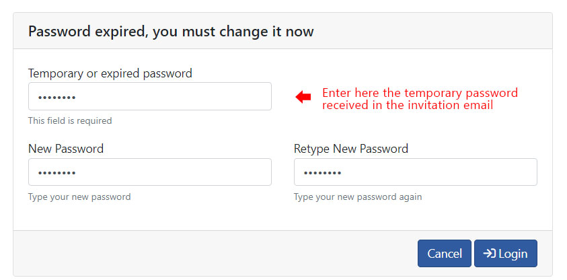This screenshot has width=567, height=280.
Task: Place cursor after masked dots in New Password
Action: click(77, 173)
